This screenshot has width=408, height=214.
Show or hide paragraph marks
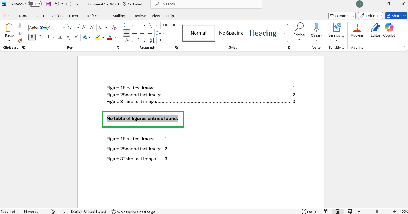(161, 41)
